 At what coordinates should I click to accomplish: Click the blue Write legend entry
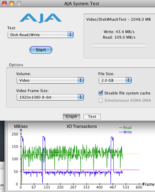point(125,132)
